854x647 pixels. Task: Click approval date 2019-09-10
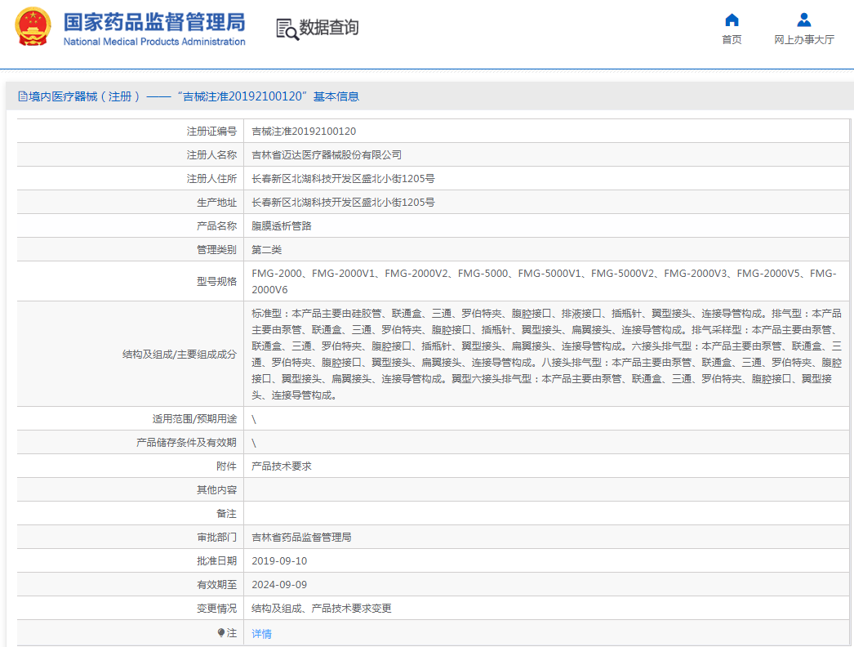tap(279, 561)
